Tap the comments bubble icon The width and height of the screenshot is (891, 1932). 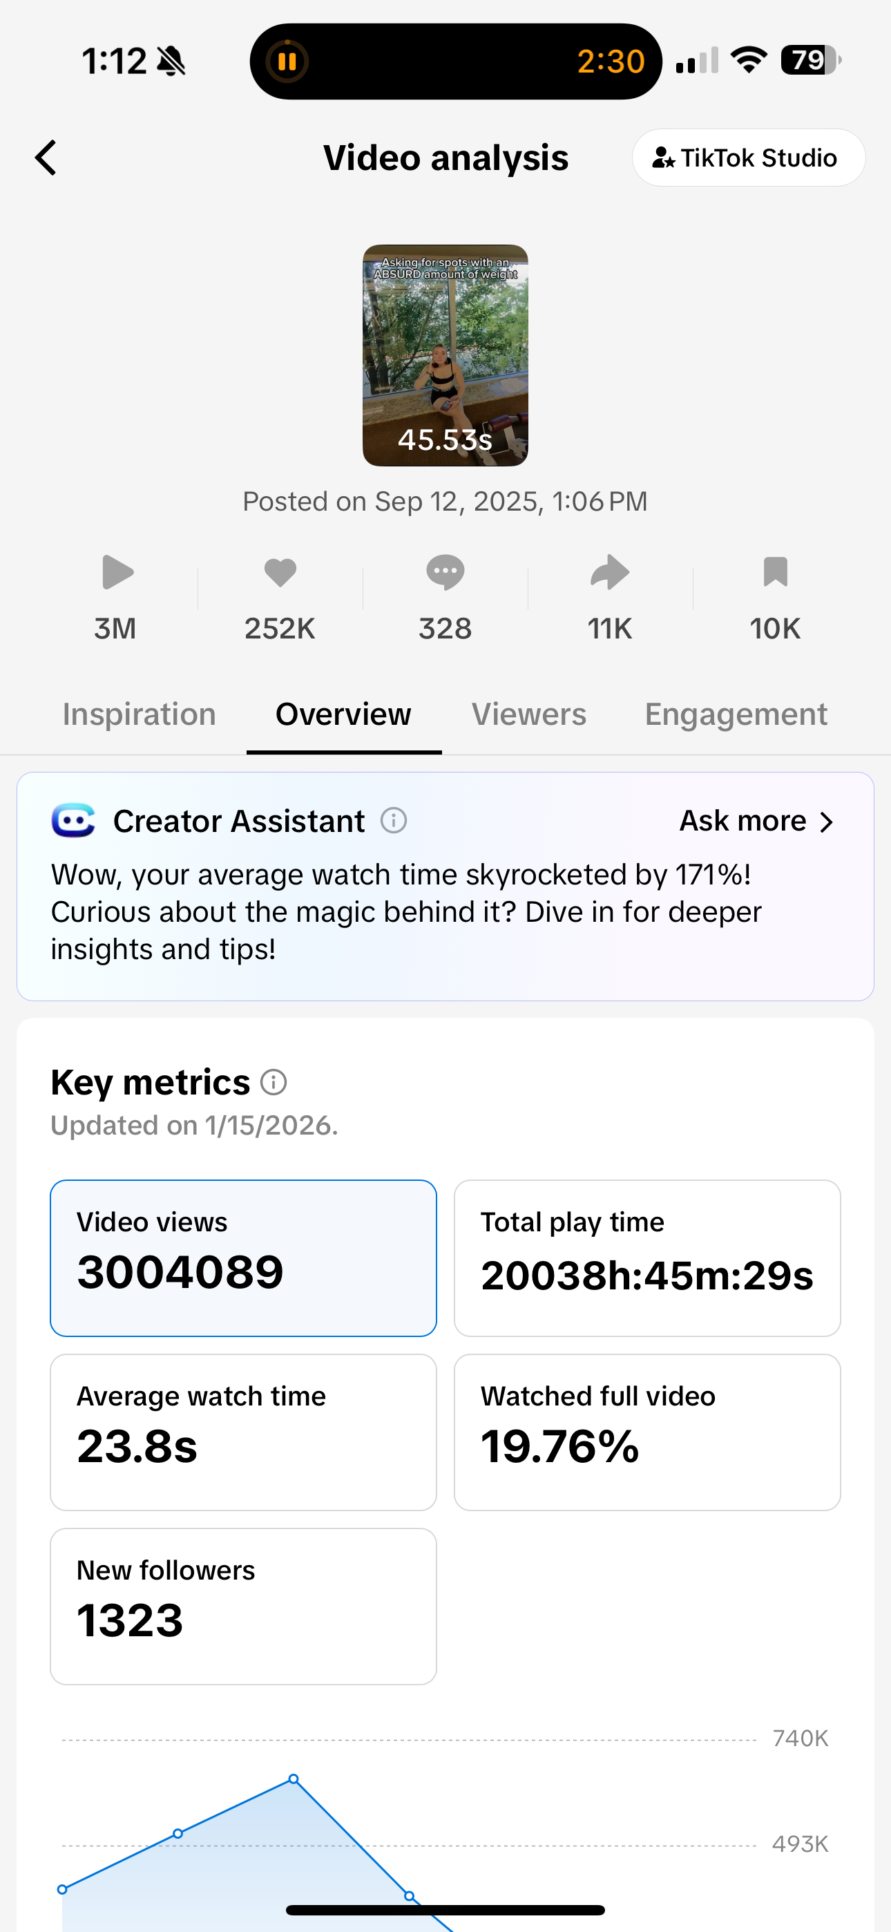coord(445,572)
